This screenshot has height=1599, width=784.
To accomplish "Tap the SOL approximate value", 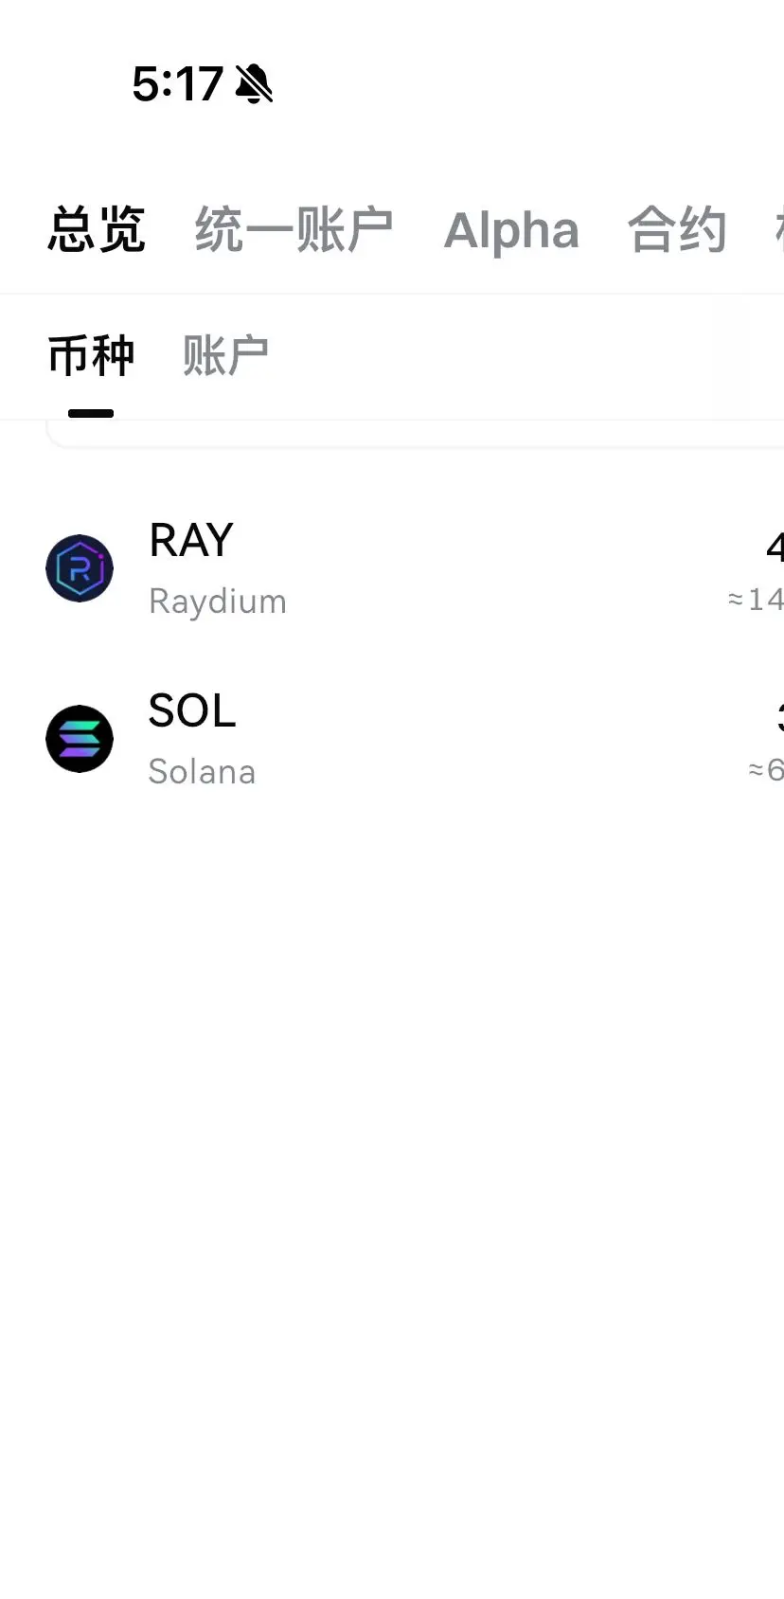I will (766, 770).
